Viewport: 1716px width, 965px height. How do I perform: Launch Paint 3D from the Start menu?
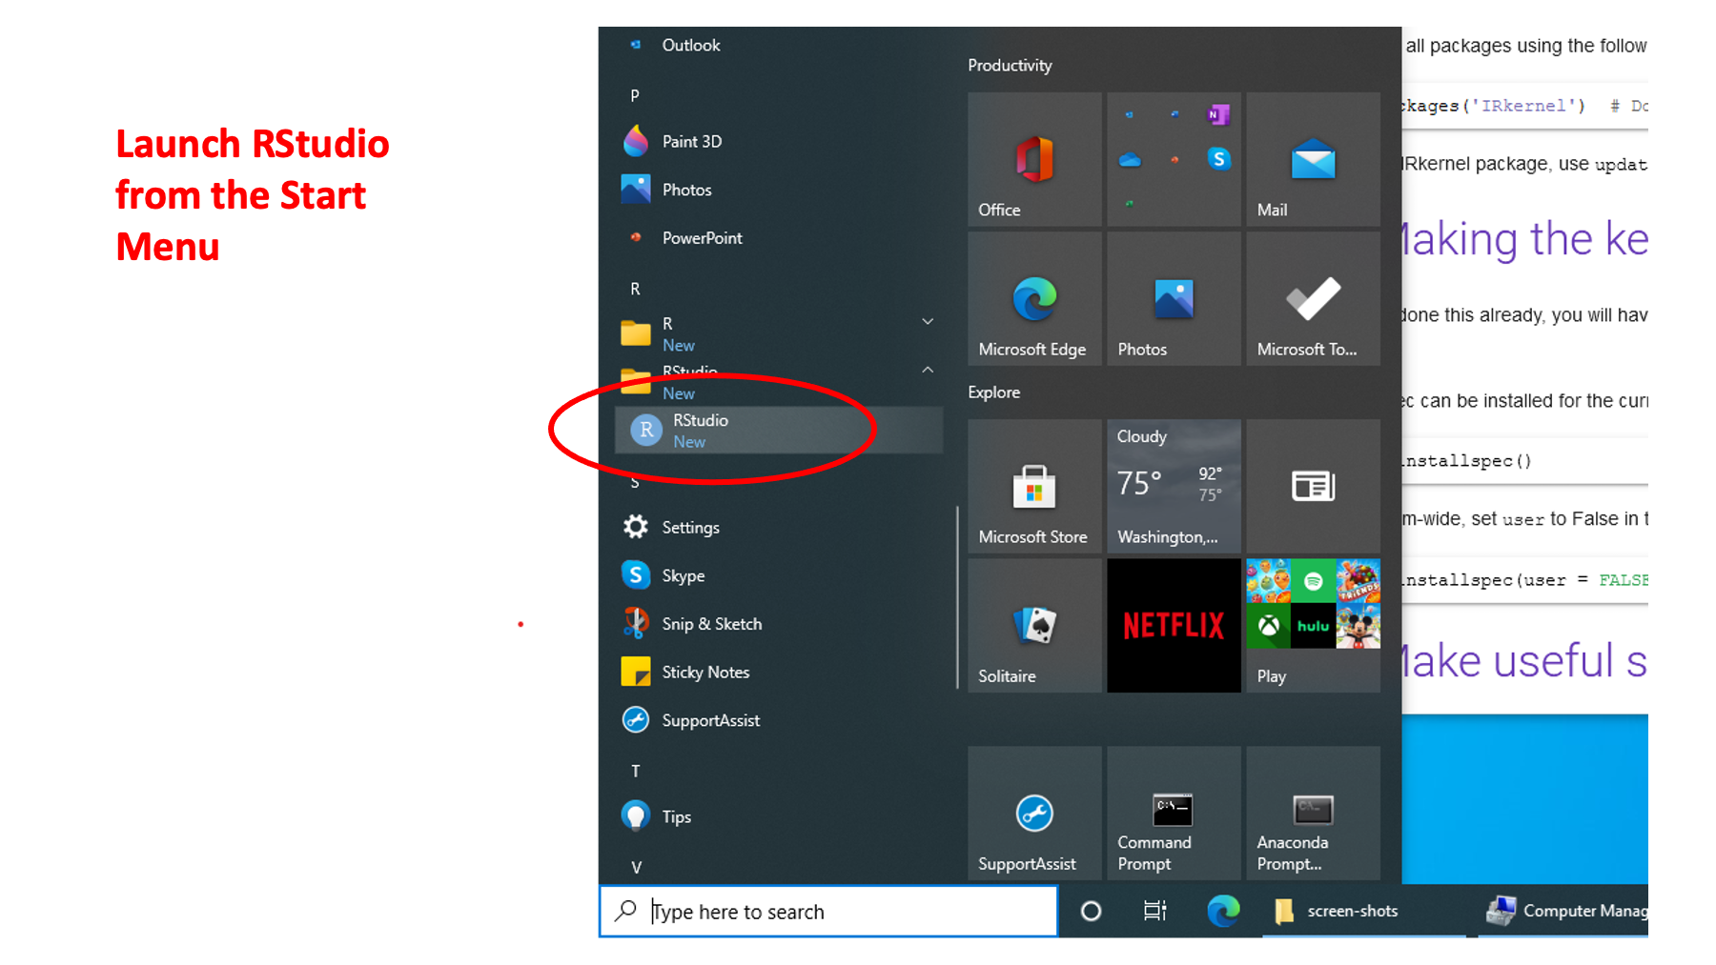click(x=777, y=141)
